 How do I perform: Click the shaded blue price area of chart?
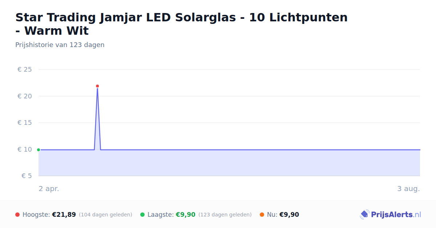[x=229, y=163]
